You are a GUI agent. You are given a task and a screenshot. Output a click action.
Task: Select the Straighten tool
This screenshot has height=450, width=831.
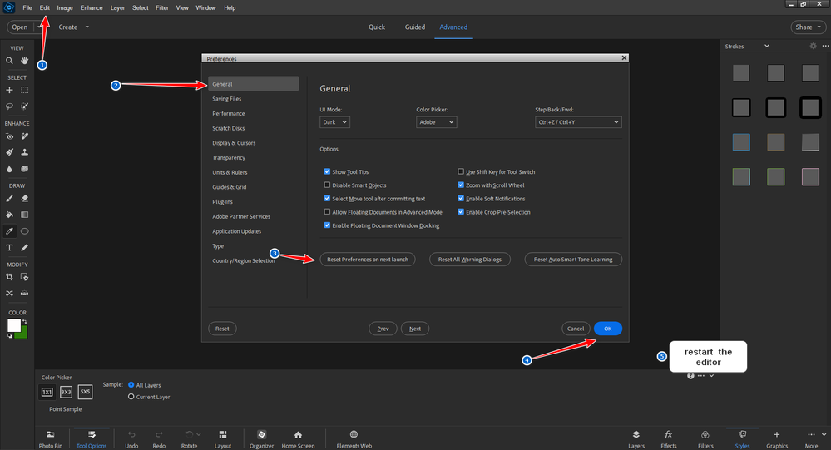point(24,293)
